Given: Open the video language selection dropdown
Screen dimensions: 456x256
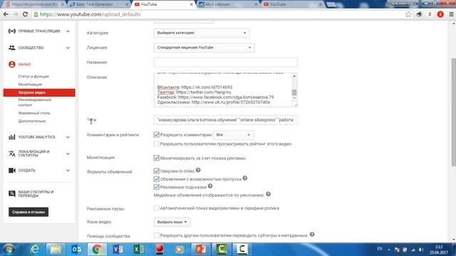Looking at the screenshot, I should pyautogui.click(x=172, y=222).
